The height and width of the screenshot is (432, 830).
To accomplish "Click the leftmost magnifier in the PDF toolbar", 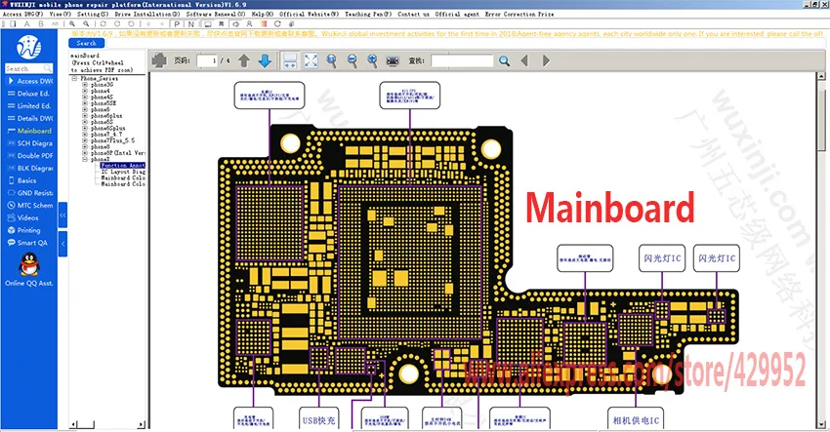I will tap(331, 60).
